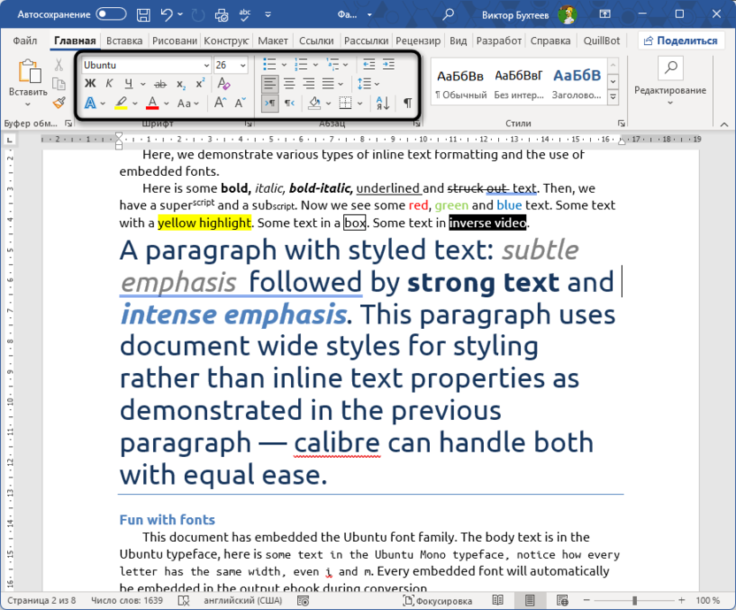
Task: Switch to the Макет tab
Action: tap(272, 41)
